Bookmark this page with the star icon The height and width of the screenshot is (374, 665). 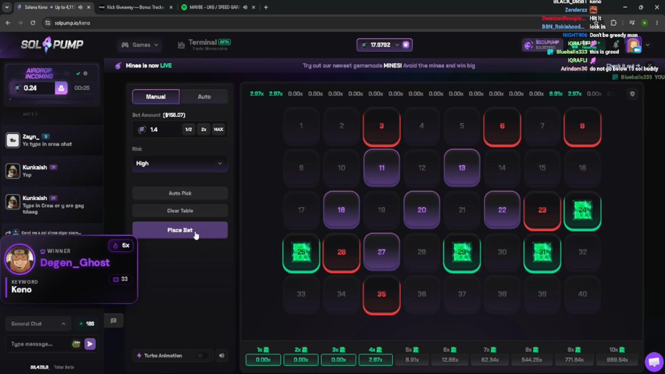point(596,23)
